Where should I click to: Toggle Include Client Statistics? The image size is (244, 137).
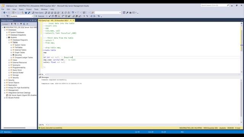[x=69, y=16]
